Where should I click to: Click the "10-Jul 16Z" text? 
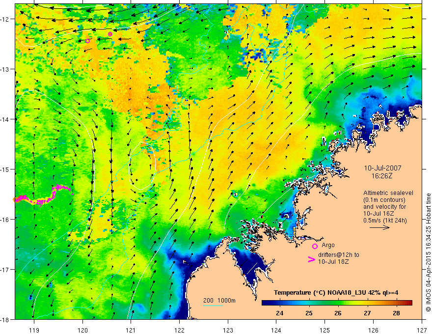pos(378,214)
